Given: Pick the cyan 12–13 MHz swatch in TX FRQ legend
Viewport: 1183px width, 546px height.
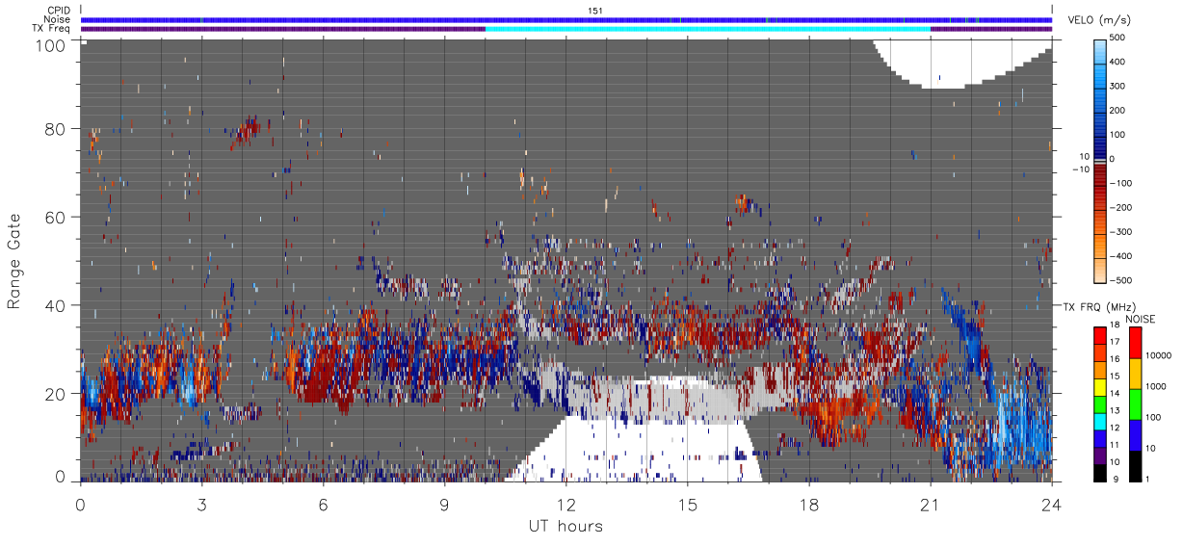Looking at the screenshot, I should point(1099,421).
